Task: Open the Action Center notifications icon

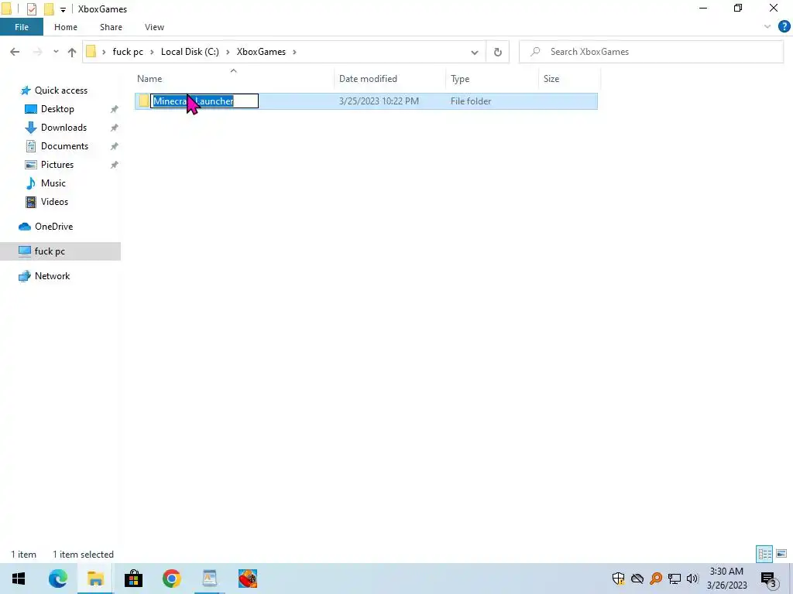Action: click(x=769, y=579)
